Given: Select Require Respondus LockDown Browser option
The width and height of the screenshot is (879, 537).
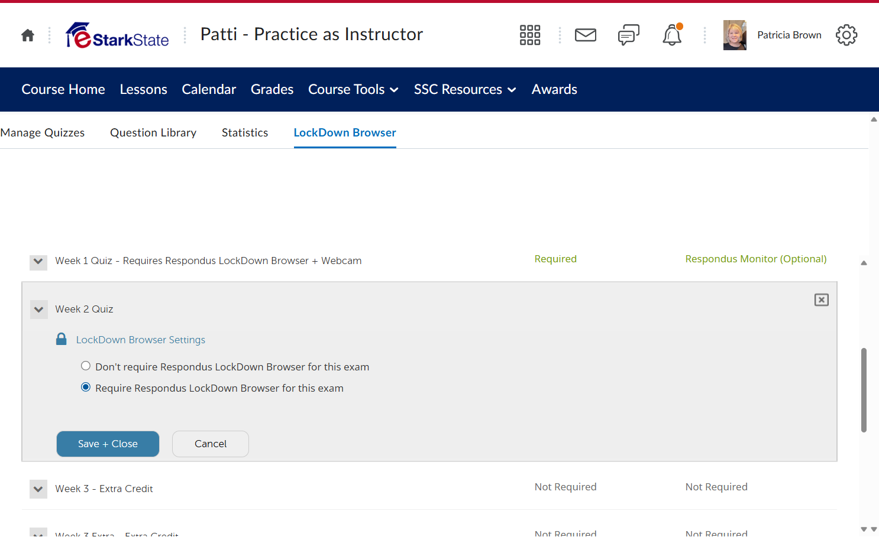Looking at the screenshot, I should click(x=86, y=388).
